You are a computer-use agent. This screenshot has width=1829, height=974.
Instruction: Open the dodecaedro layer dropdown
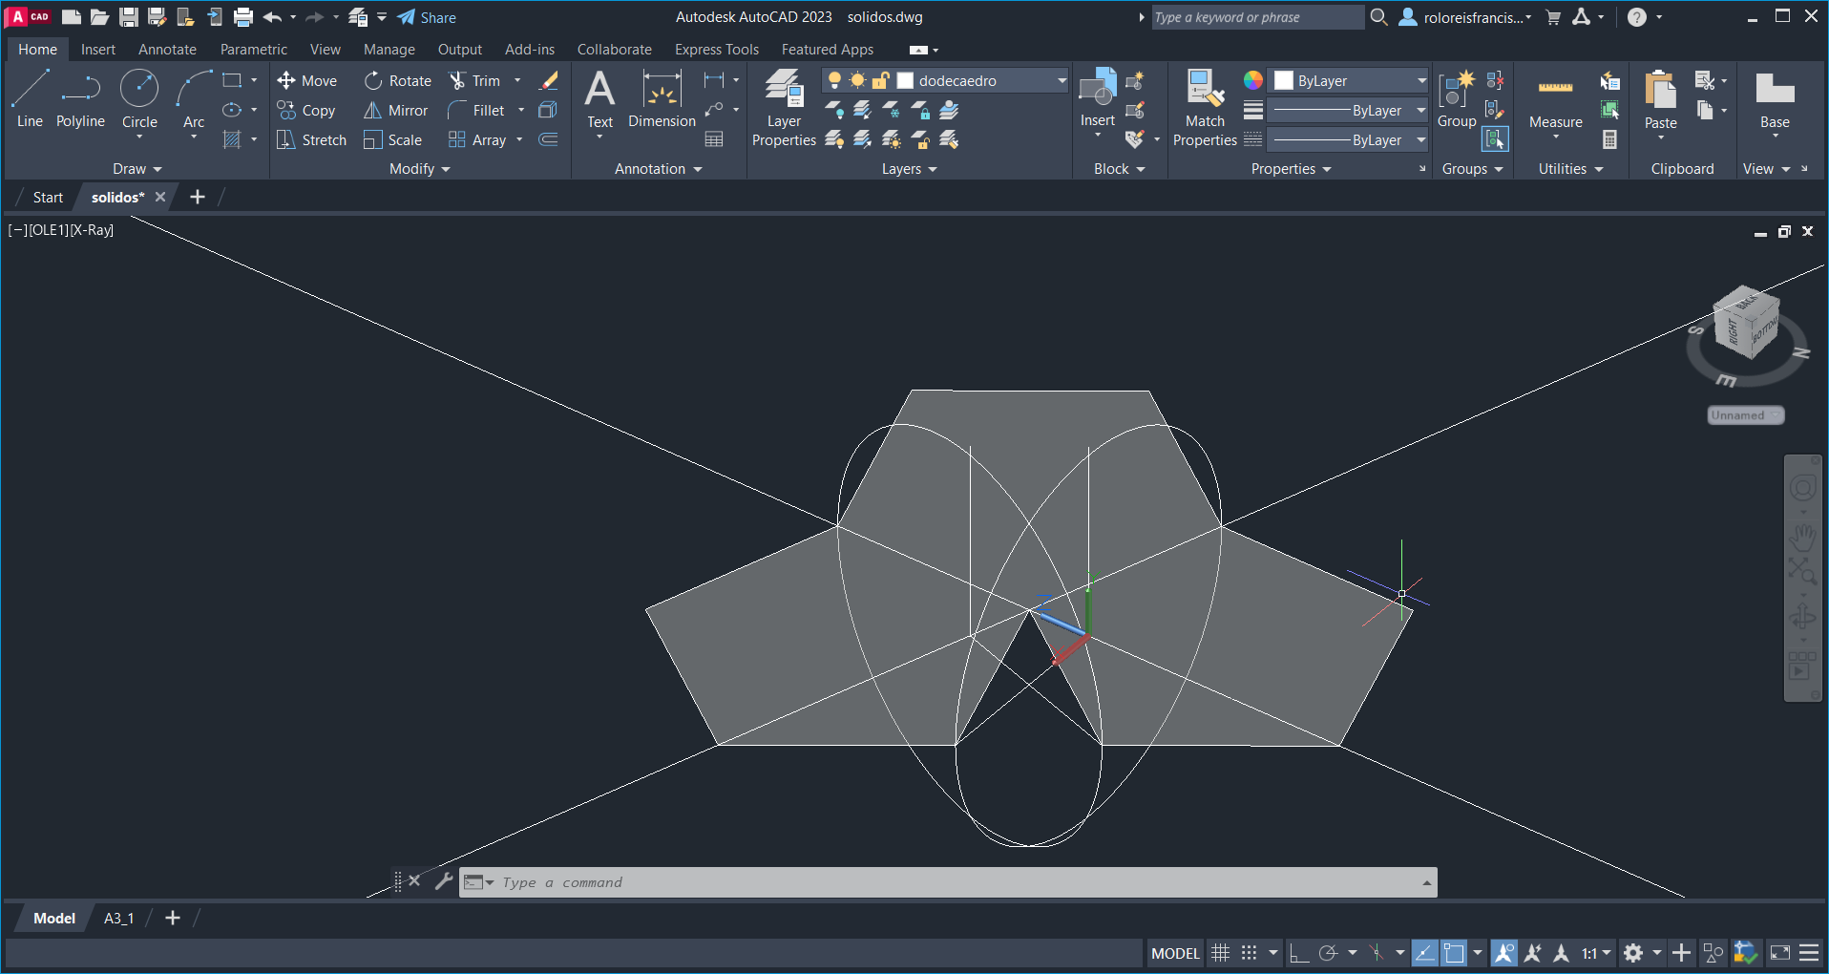point(1062,81)
